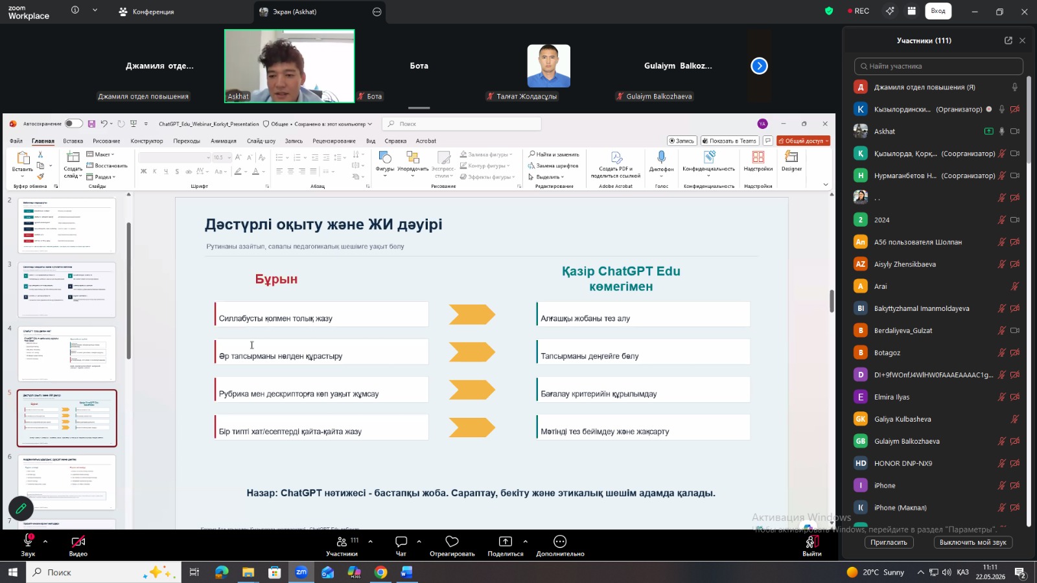Toggle muted mic icon beside Galiya Kulbasheva
The width and height of the screenshot is (1037, 583).
[1014, 419]
